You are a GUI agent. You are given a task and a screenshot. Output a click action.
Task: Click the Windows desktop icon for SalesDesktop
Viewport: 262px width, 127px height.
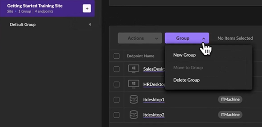pos(134,69)
